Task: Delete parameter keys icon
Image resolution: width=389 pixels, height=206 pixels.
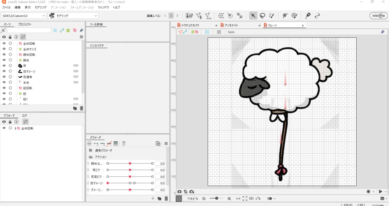Action: click(x=109, y=143)
